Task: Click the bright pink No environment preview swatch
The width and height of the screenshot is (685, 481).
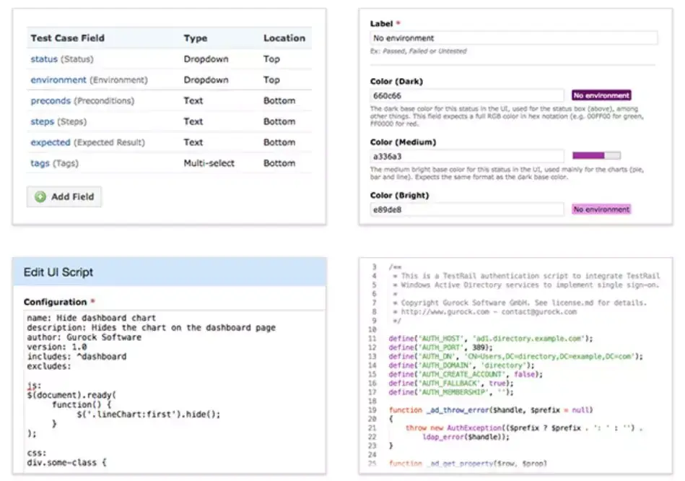Action: [x=601, y=209]
